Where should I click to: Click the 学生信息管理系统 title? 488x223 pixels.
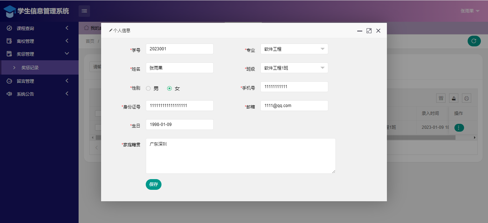coord(43,11)
